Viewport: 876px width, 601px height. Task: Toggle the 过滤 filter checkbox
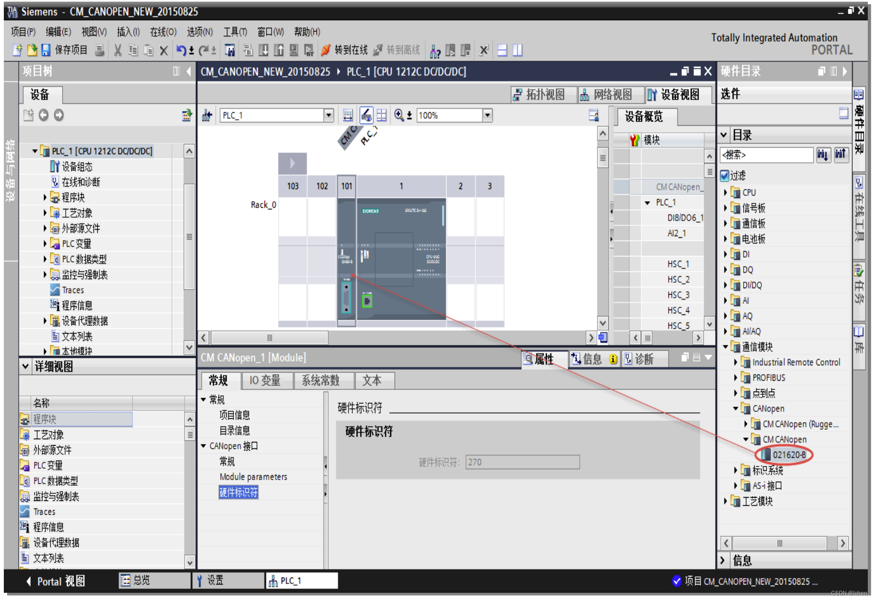tap(725, 176)
